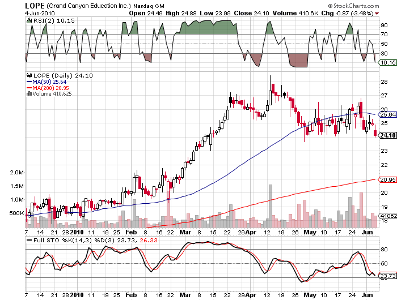The height and width of the screenshot is (300, 397).
Task: Click the Mar label on the price chart axis
Action: point(185,232)
